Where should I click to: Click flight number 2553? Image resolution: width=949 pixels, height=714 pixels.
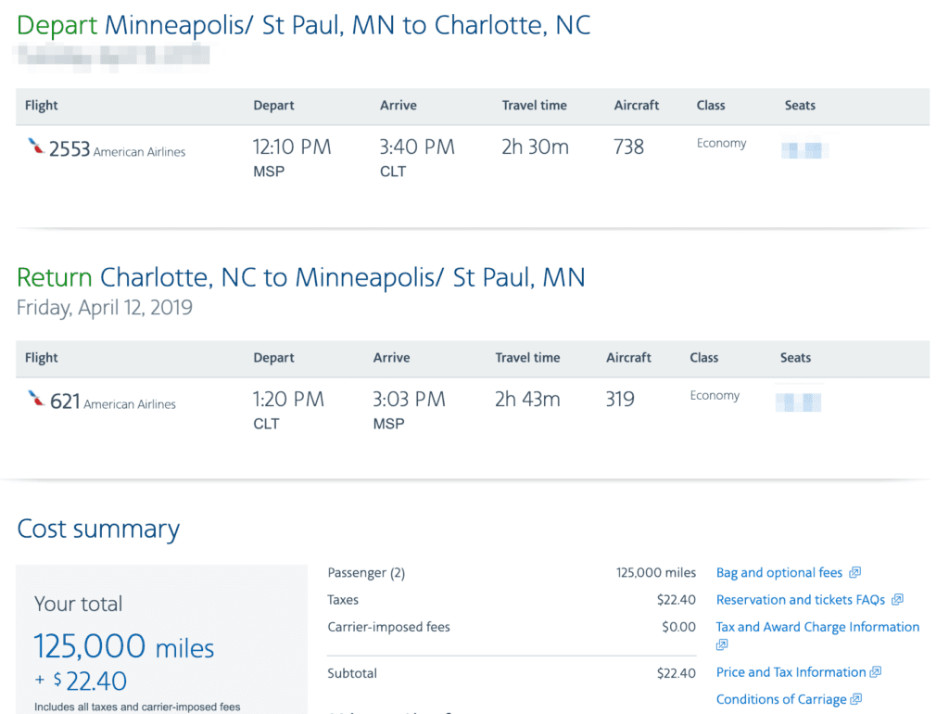(70, 148)
